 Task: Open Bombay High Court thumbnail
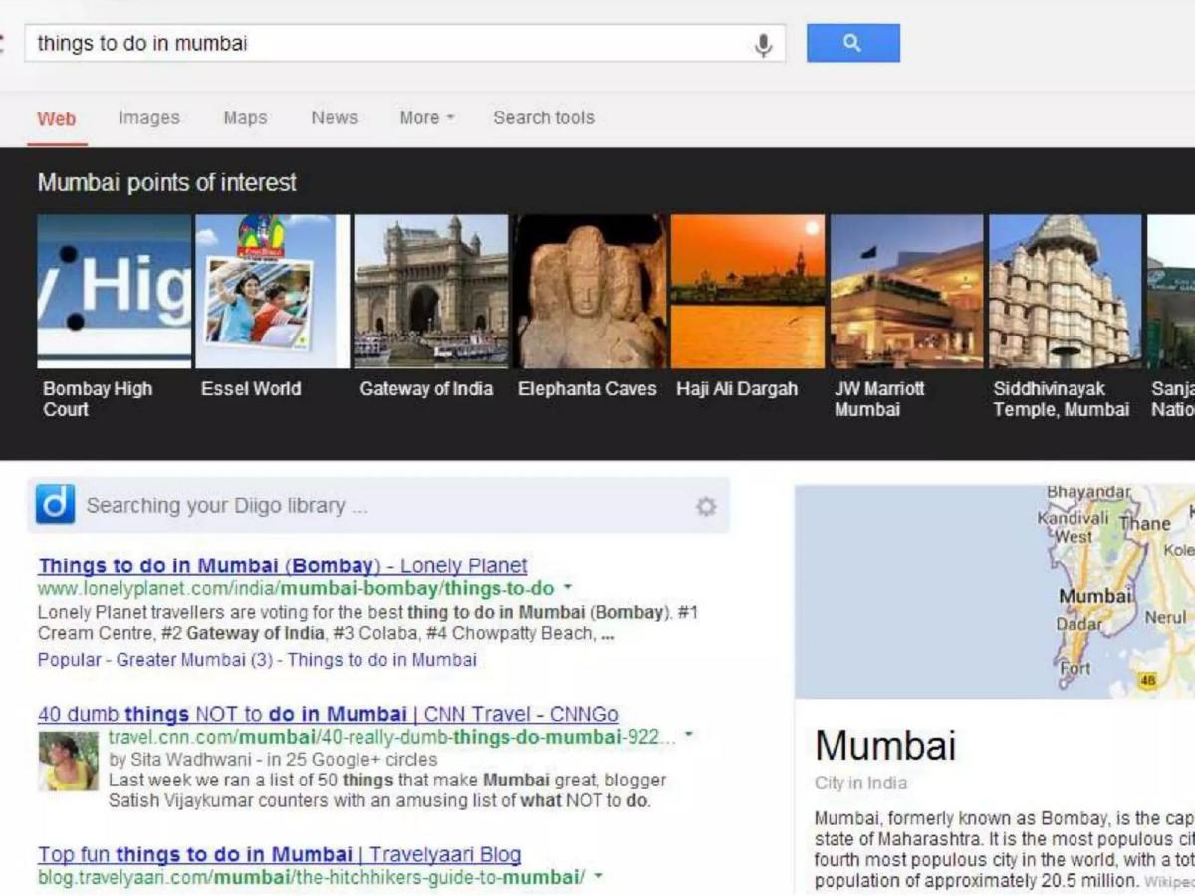[114, 292]
